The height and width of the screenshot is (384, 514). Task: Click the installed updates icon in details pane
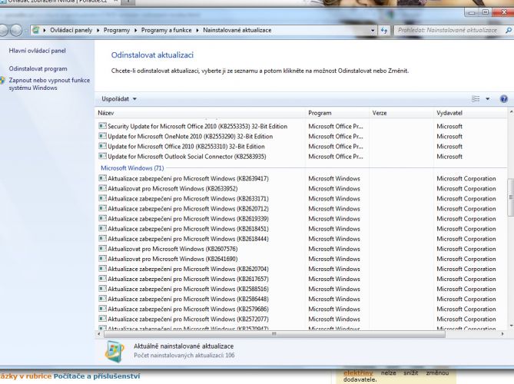coord(114,351)
